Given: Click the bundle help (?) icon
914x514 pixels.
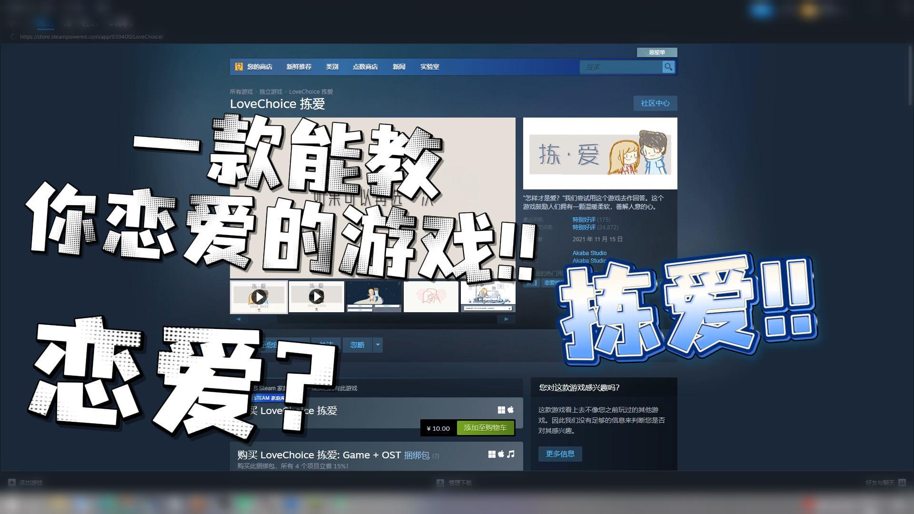Looking at the screenshot, I should pos(436,456).
